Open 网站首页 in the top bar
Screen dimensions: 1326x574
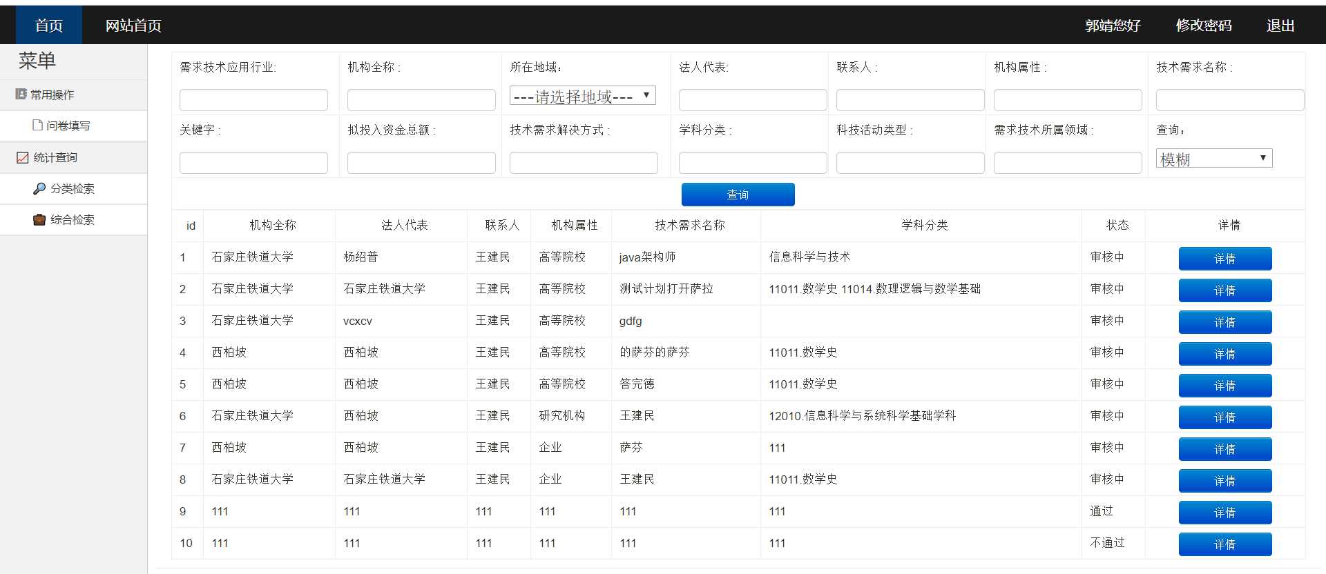point(133,26)
